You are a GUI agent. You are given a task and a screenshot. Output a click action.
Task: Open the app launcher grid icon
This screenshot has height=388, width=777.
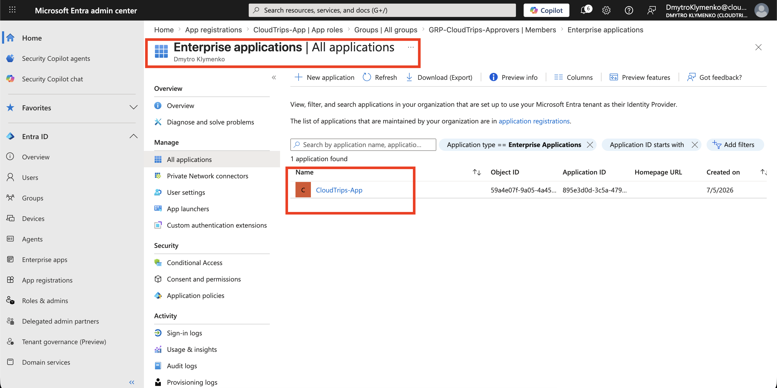click(12, 10)
